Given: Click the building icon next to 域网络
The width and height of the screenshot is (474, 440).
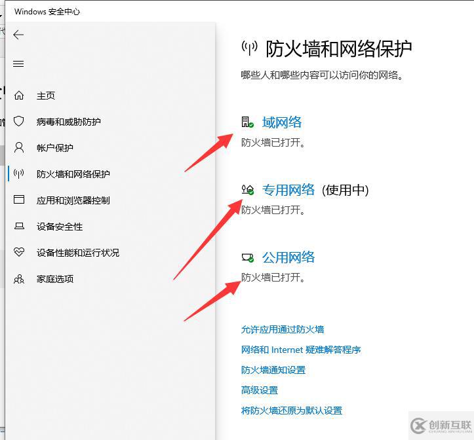Looking at the screenshot, I should tap(247, 122).
